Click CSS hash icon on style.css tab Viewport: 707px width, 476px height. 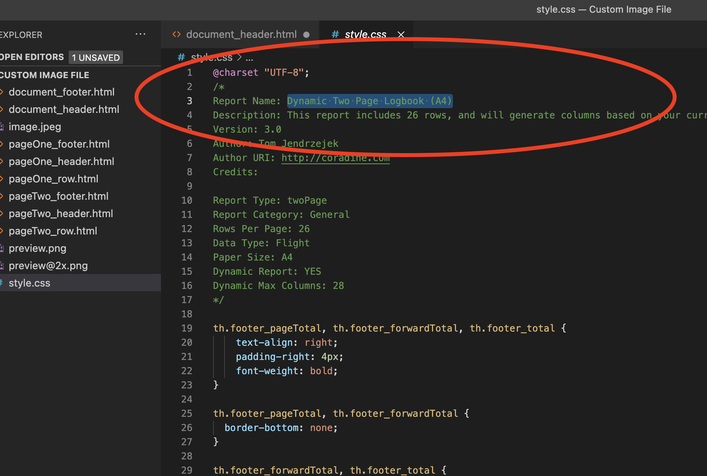coord(335,34)
